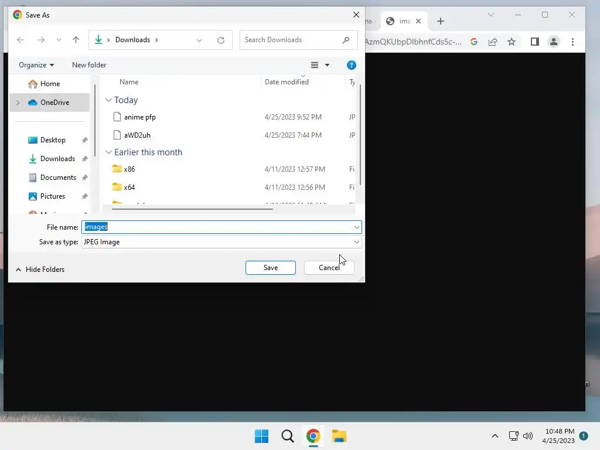This screenshot has width=600, height=450.
Task: Refresh the Downloads folder view
Action: (x=221, y=40)
